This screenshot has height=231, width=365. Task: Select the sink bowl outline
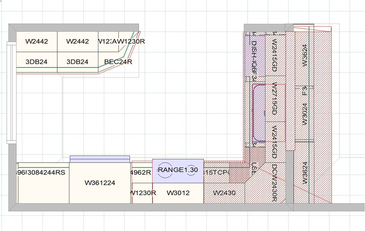(x=259, y=113)
